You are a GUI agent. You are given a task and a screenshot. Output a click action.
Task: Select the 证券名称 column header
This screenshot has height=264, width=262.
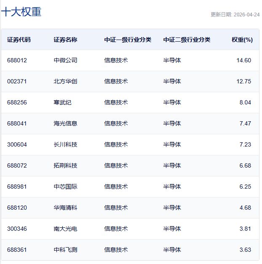point(65,40)
